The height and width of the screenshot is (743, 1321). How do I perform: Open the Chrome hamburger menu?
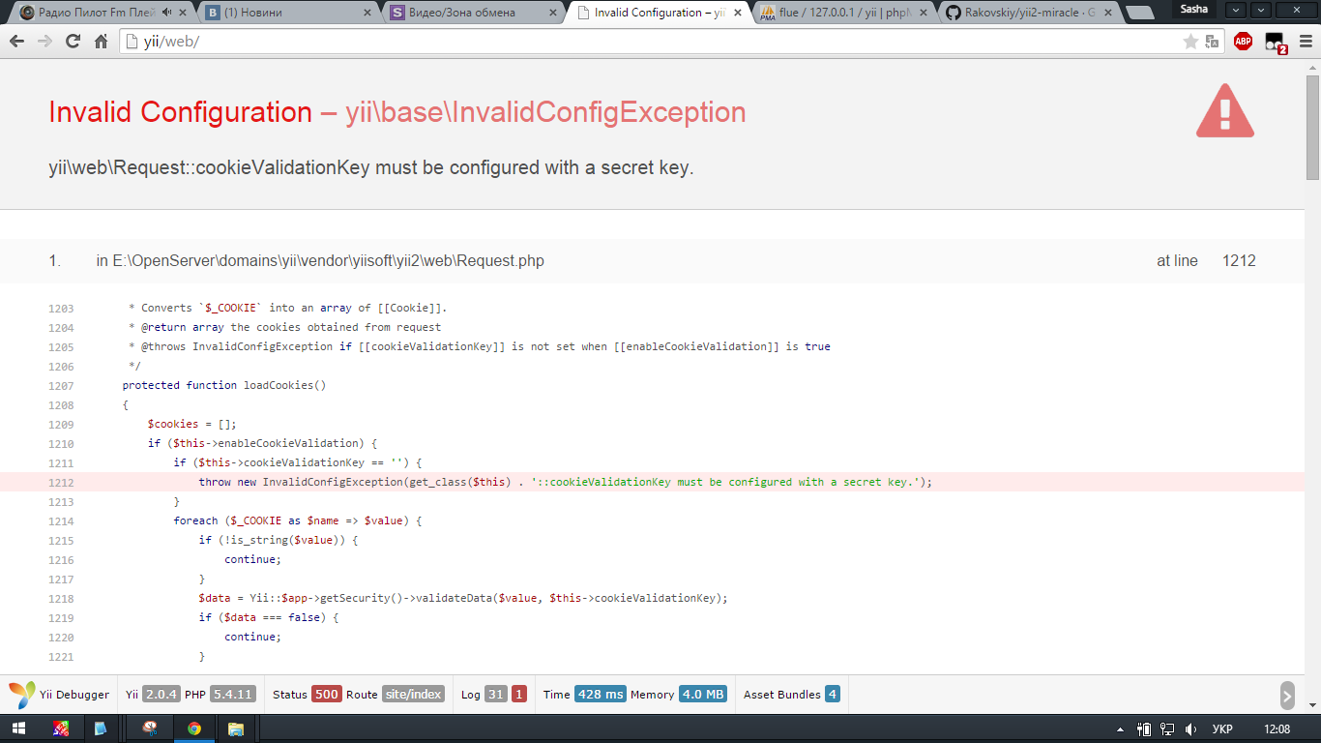1305,42
